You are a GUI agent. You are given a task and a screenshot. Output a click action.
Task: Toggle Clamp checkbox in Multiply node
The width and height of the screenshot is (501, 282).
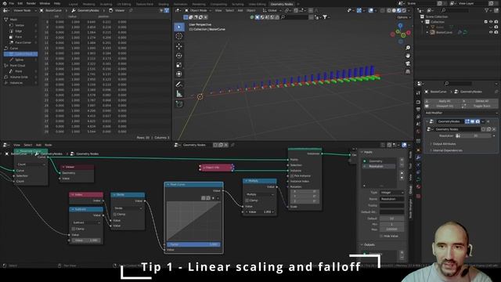(x=247, y=201)
